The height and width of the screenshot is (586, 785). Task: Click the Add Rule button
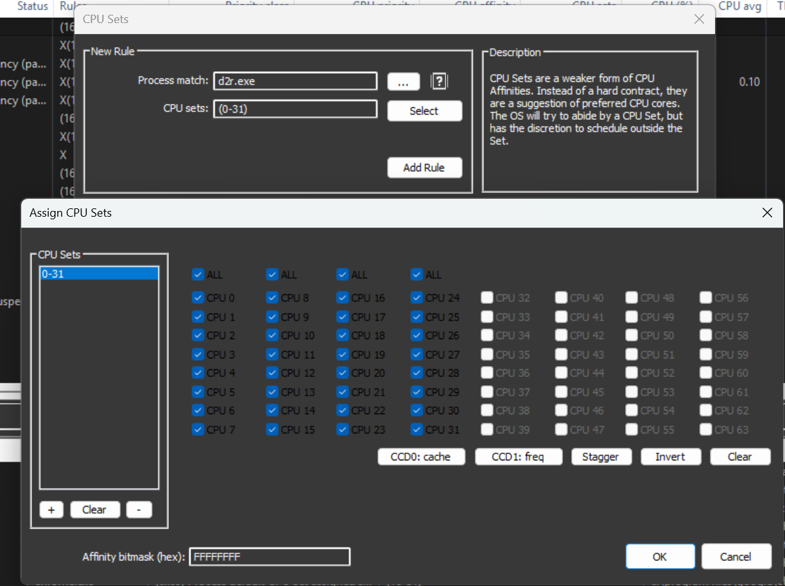click(x=424, y=167)
